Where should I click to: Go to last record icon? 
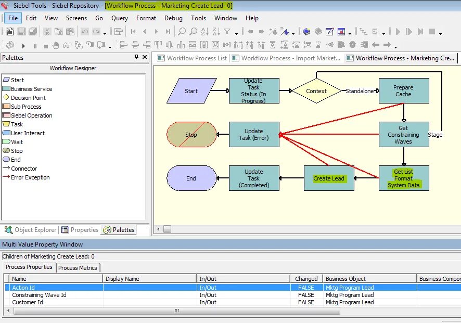pos(168,31)
